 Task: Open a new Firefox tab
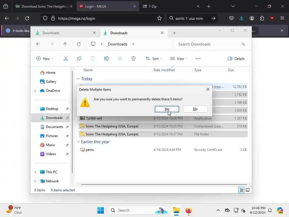[209, 6]
